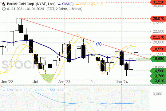Click the MACD(12, 26, 9) indicator label
This screenshot has width=166, height=111.
20,90
